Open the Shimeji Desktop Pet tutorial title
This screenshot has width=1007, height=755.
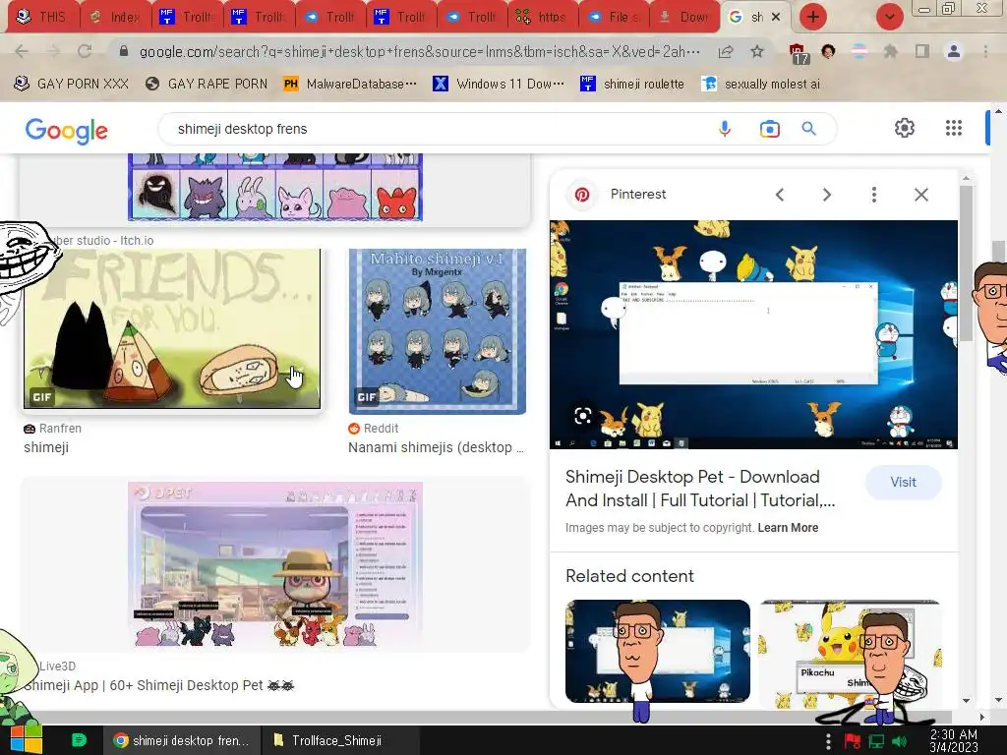click(700, 489)
